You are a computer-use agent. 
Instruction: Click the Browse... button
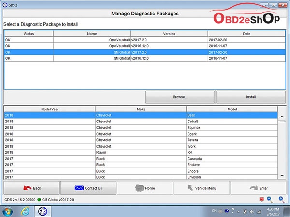(x=180, y=97)
